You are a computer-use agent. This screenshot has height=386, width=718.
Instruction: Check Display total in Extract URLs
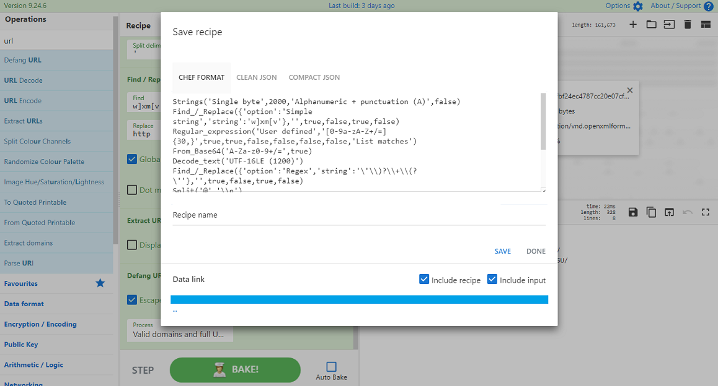(x=132, y=245)
